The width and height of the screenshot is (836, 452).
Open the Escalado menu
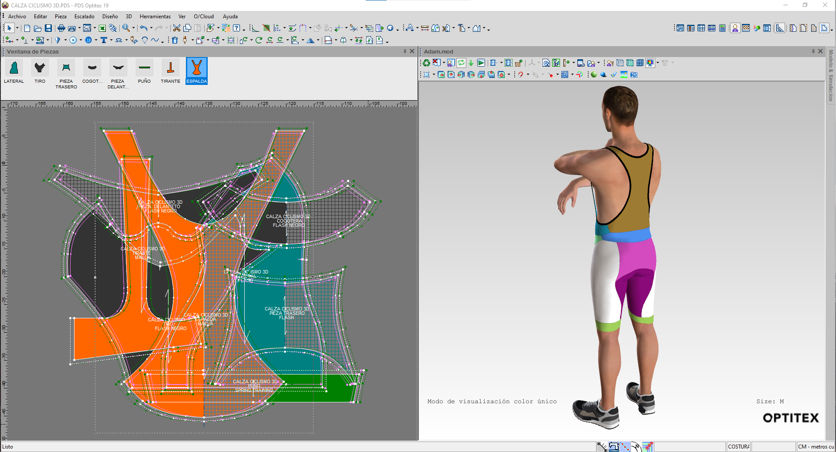84,17
